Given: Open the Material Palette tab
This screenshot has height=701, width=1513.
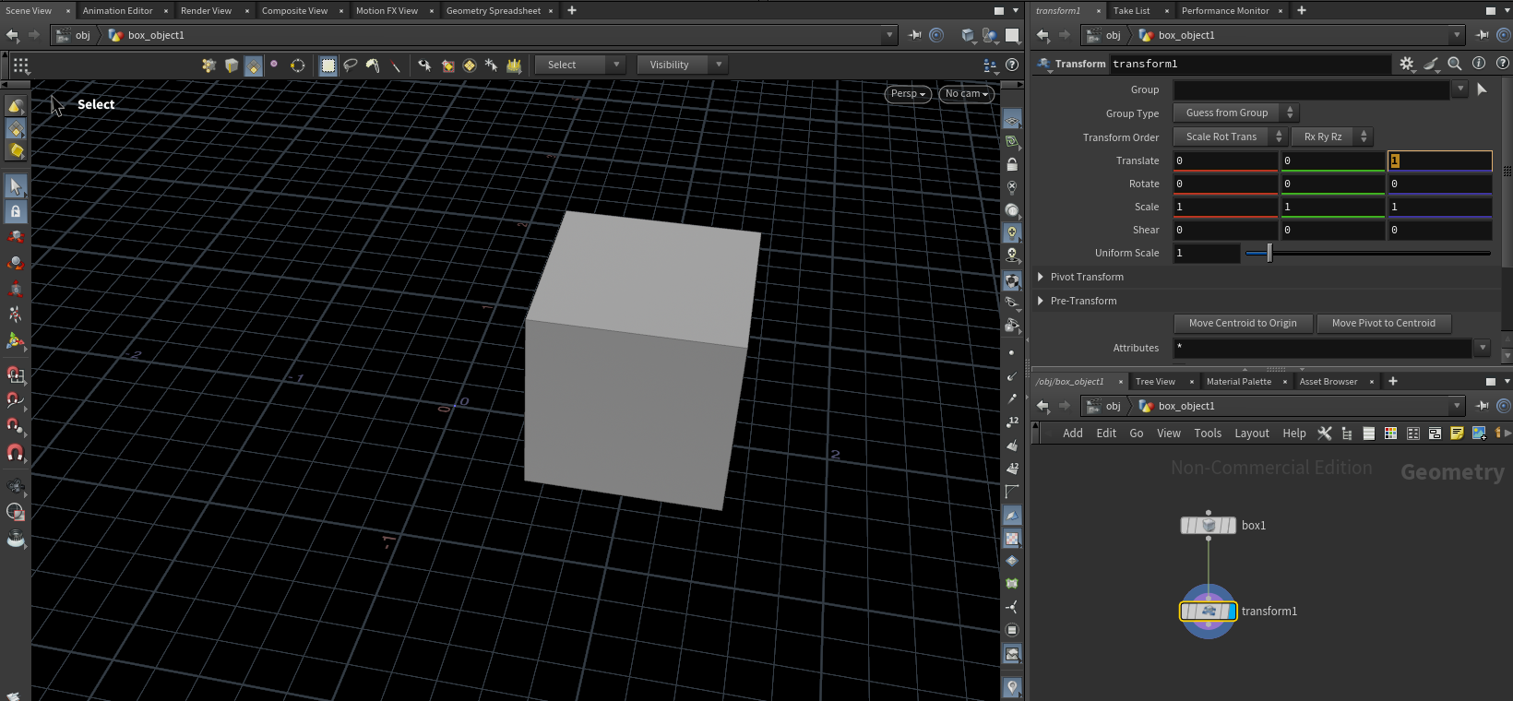Looking at the screenshot, I should (x=1238, y=381).
